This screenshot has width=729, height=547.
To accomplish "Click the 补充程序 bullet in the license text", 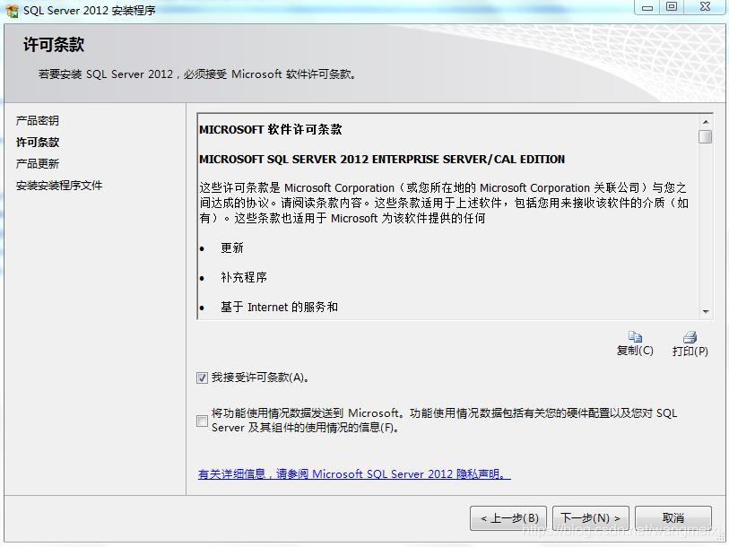I will (244, 277).
